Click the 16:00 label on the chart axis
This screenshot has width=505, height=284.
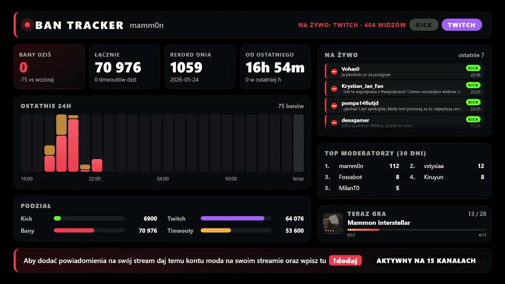[27, 179]
